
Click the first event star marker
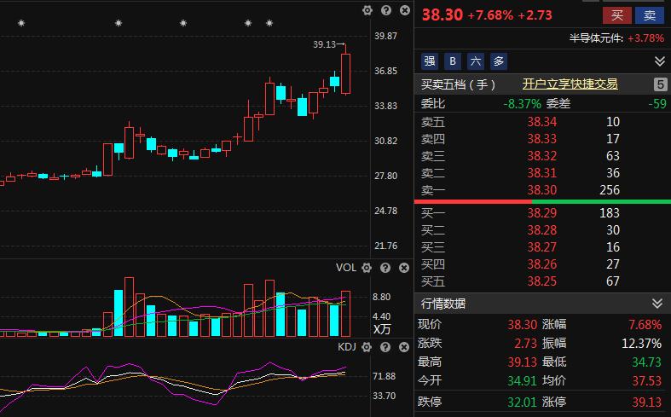coord(21,23)
